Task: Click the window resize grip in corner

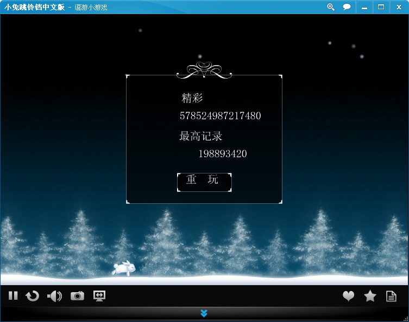Action: coord(406,319)
